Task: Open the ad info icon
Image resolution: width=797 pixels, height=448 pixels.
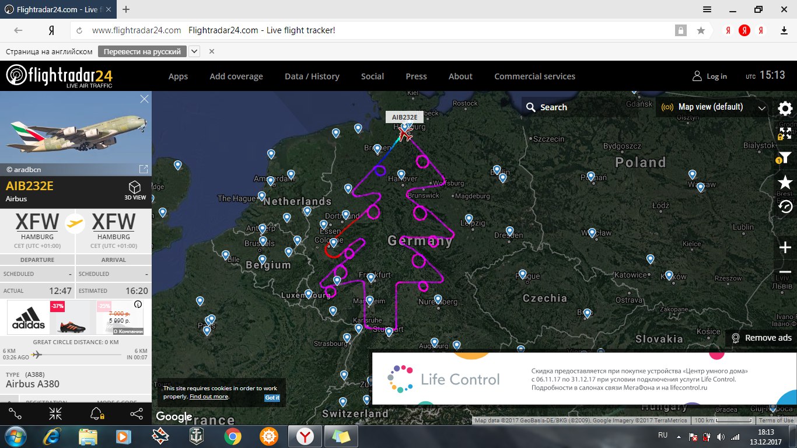Action: 138,304
